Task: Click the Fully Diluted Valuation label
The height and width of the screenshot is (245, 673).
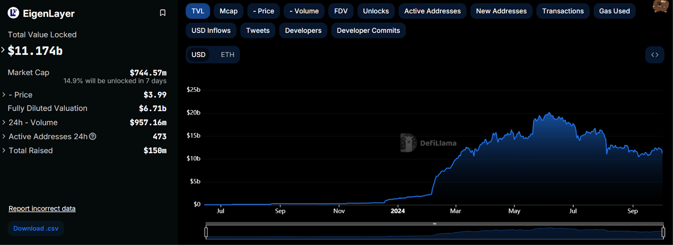Action: point(48,108)
